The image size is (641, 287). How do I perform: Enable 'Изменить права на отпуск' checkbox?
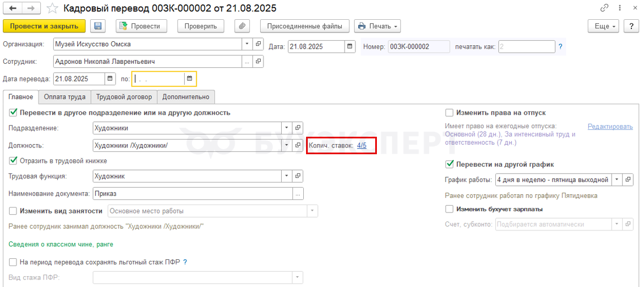(449, 112)
